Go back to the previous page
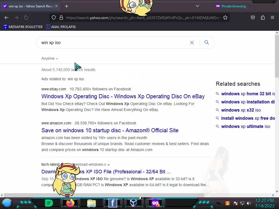This screenshot has height=209, width=279. [7, 17]
